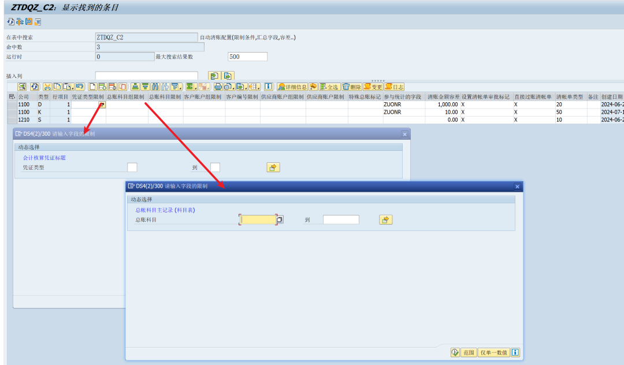Open the layout selection grid menu
This screenshot has height=365, width=624.
[x=254, y=87]
